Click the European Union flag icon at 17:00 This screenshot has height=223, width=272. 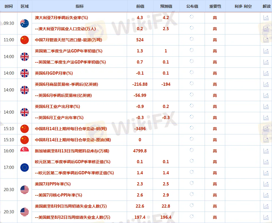point(25,167)
